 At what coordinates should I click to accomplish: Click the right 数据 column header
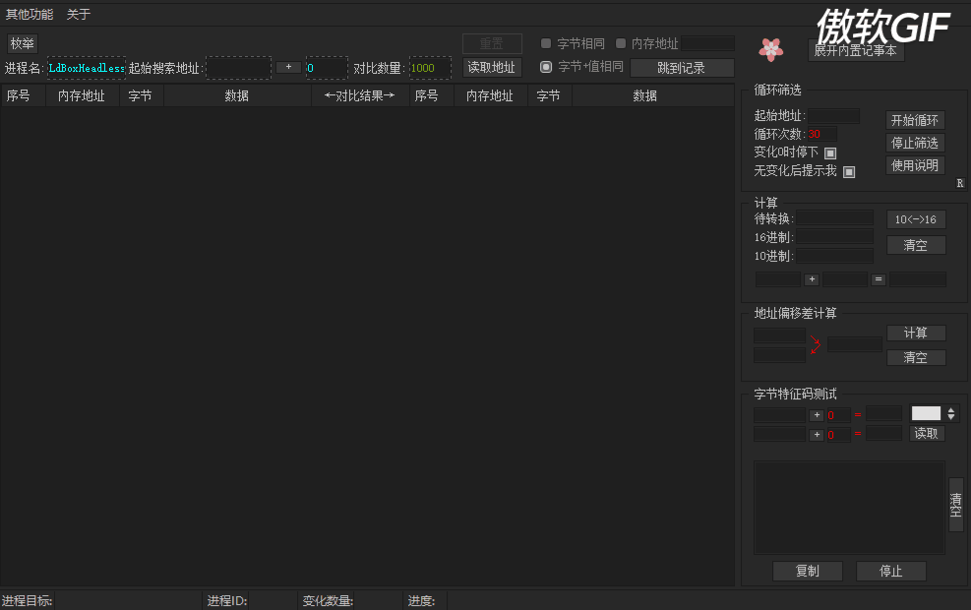[x=652, y=96]
